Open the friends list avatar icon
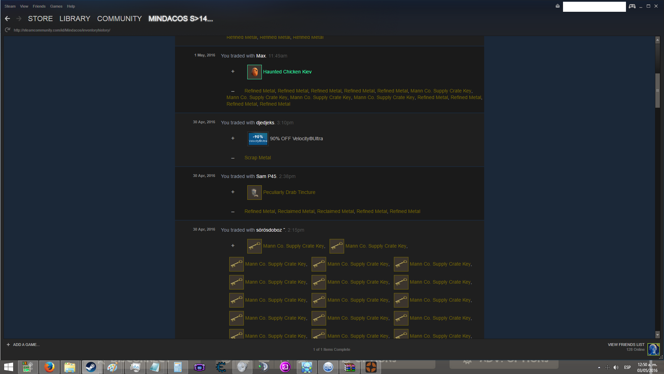Screen dimensions: 664x374 653,349
